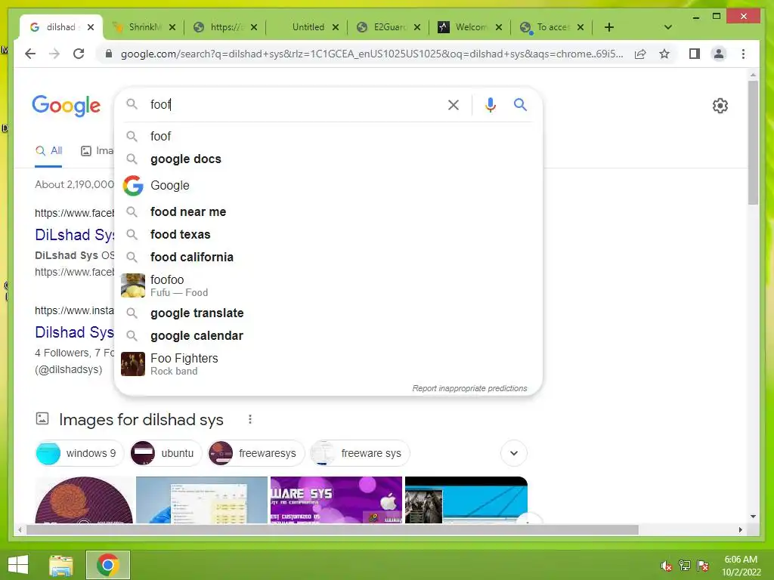774x580 pixels.
Task: Choose the foofoo Fufu food suggestion
Action: [328, 285]
